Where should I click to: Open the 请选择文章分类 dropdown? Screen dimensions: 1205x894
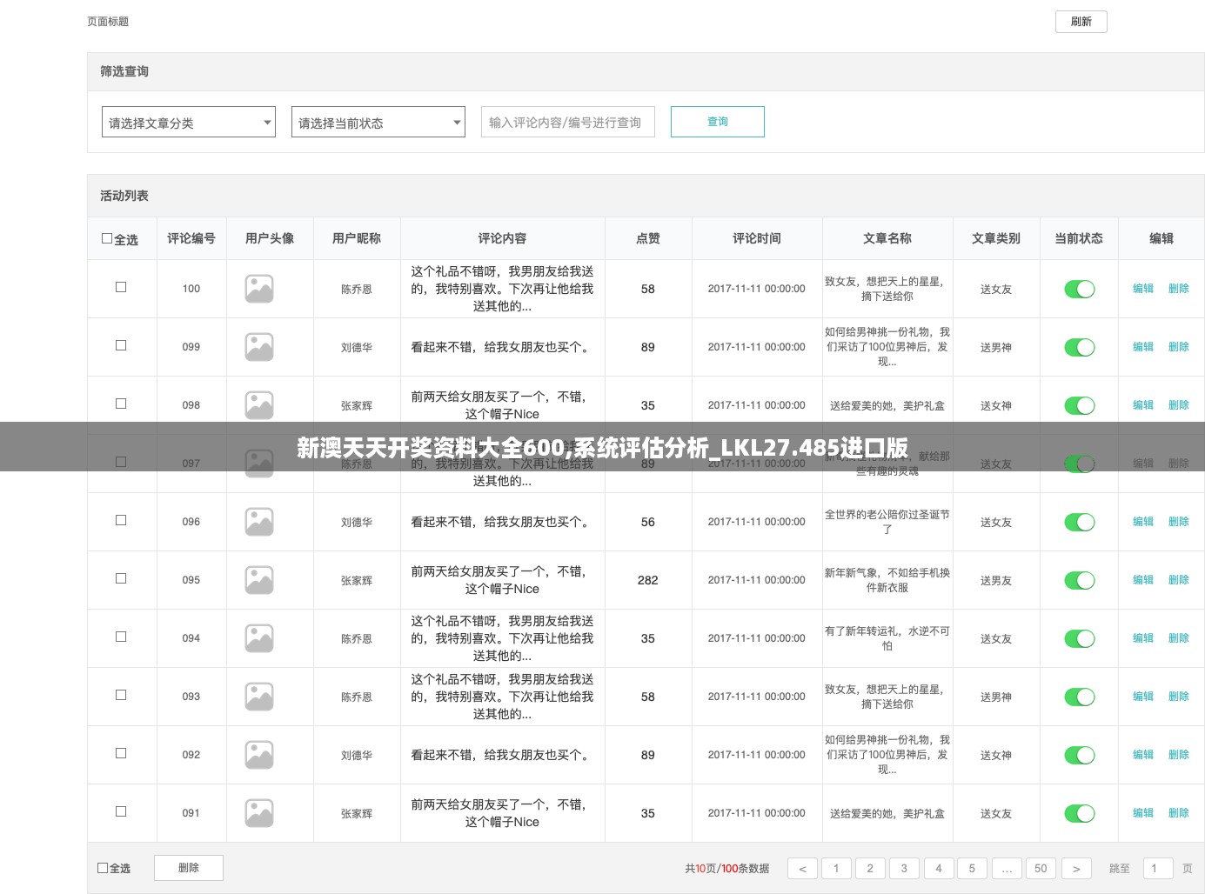(x=189, y=123)
